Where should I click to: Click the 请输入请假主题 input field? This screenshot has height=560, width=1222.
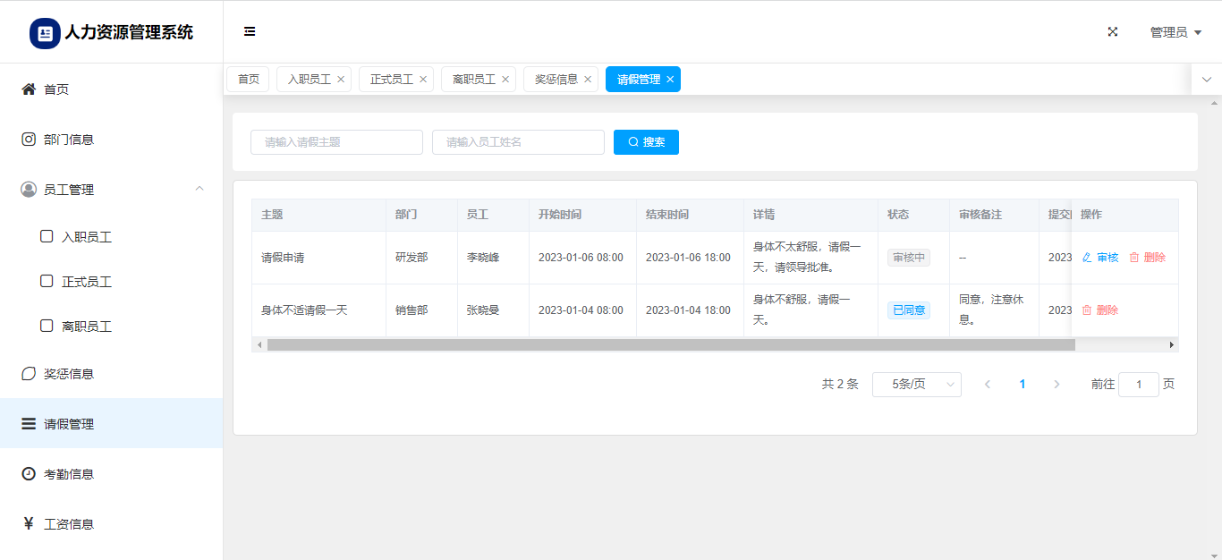click(336, 142)
